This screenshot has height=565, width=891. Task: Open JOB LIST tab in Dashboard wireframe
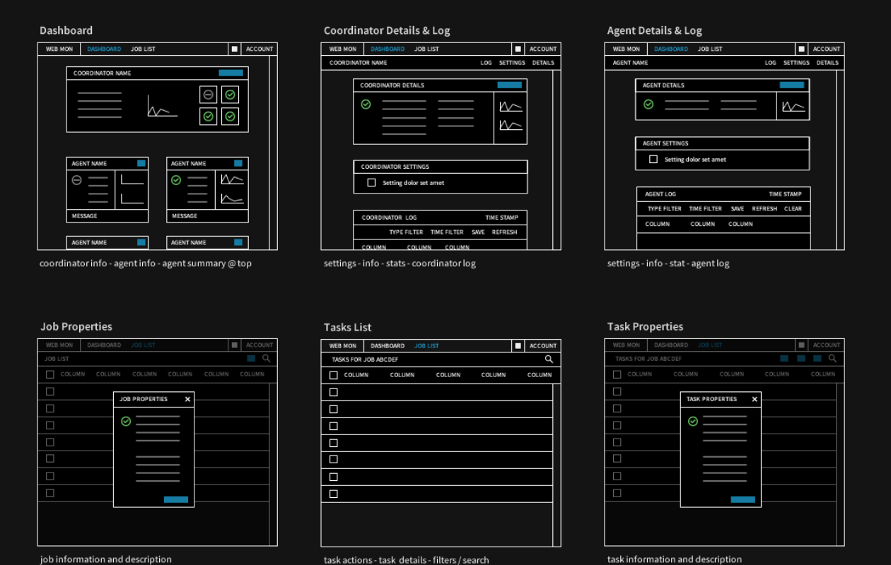click(143, 49)
